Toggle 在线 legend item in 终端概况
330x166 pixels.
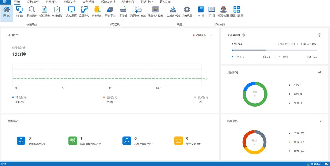[x=295, y=85]
